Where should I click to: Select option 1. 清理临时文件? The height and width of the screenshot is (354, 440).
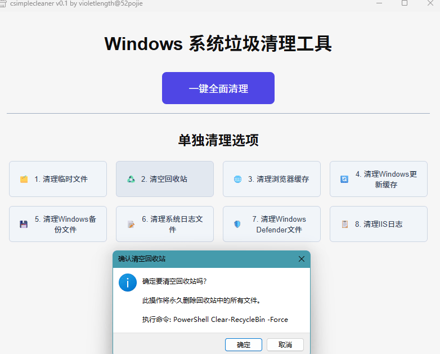[58, 179]
